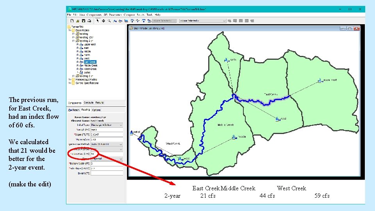Screen dimensions: 375x211
Task: Click the HEC-HMS application title bar icon
Action: 70,9
